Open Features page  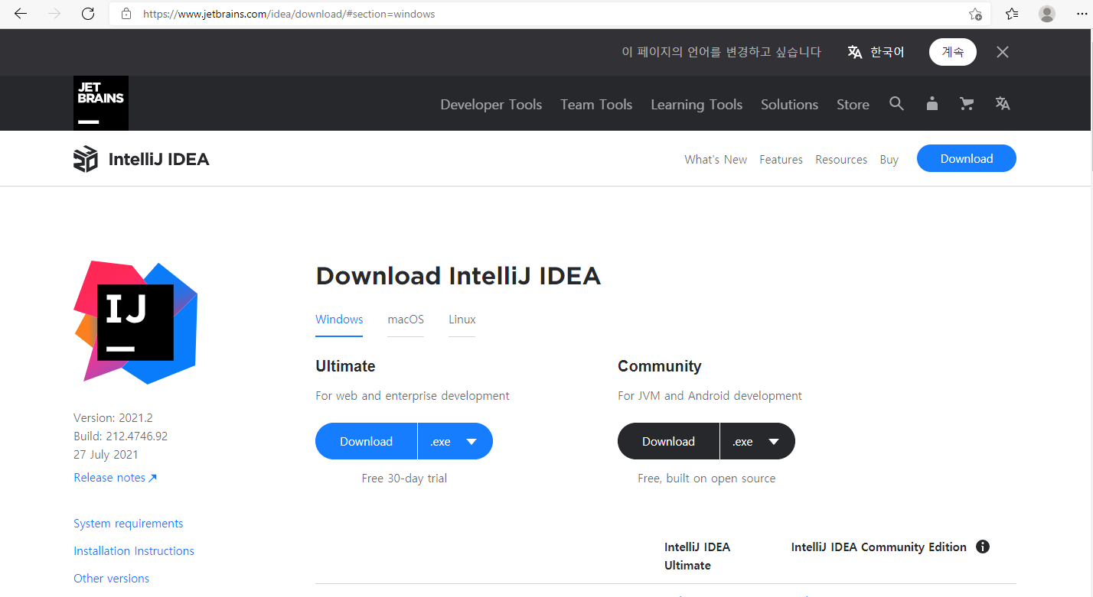click(781, 159)
